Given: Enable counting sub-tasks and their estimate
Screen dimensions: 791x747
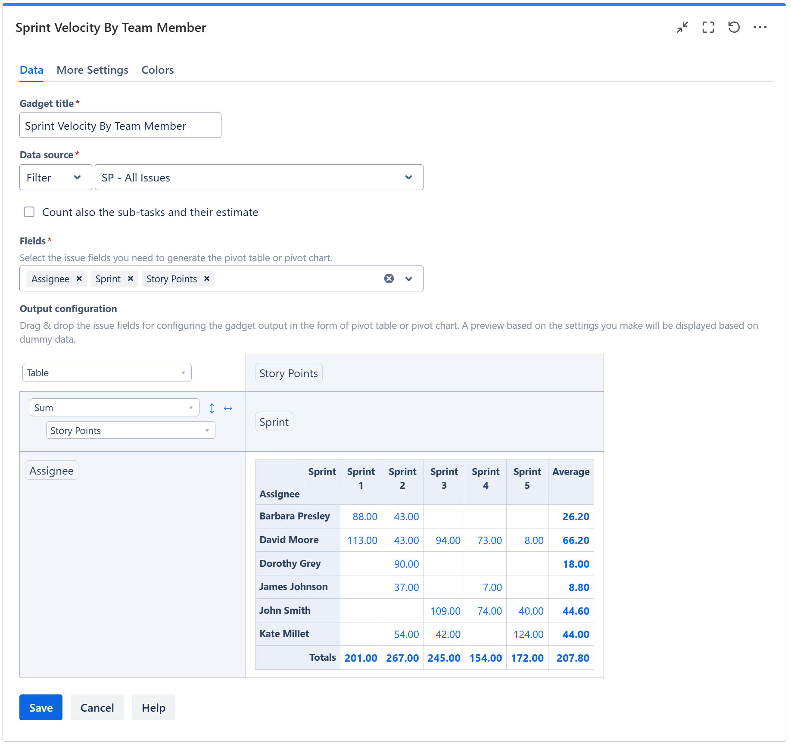Looking at the screenshot, I should [29, 212].
